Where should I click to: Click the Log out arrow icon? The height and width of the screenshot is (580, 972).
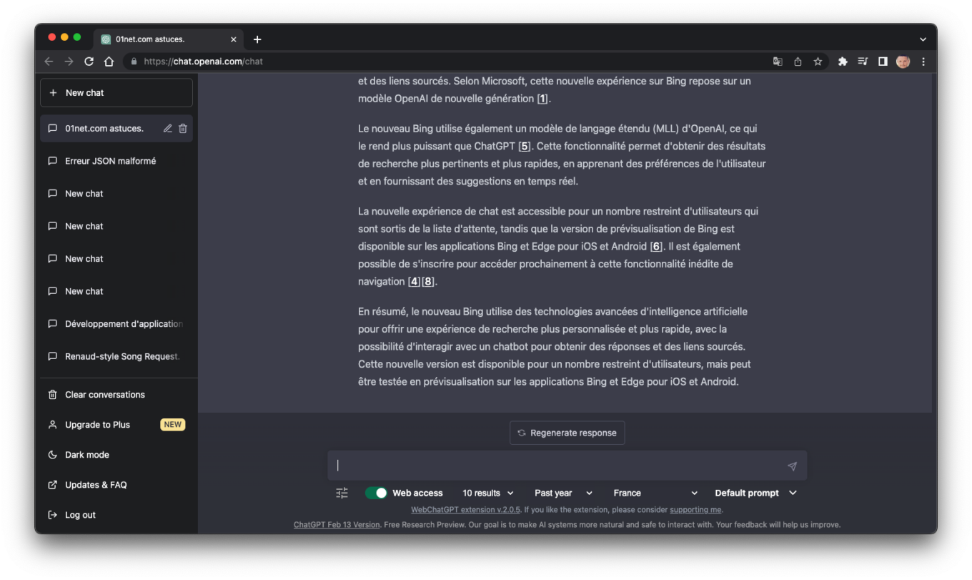(x=52, y=515)
